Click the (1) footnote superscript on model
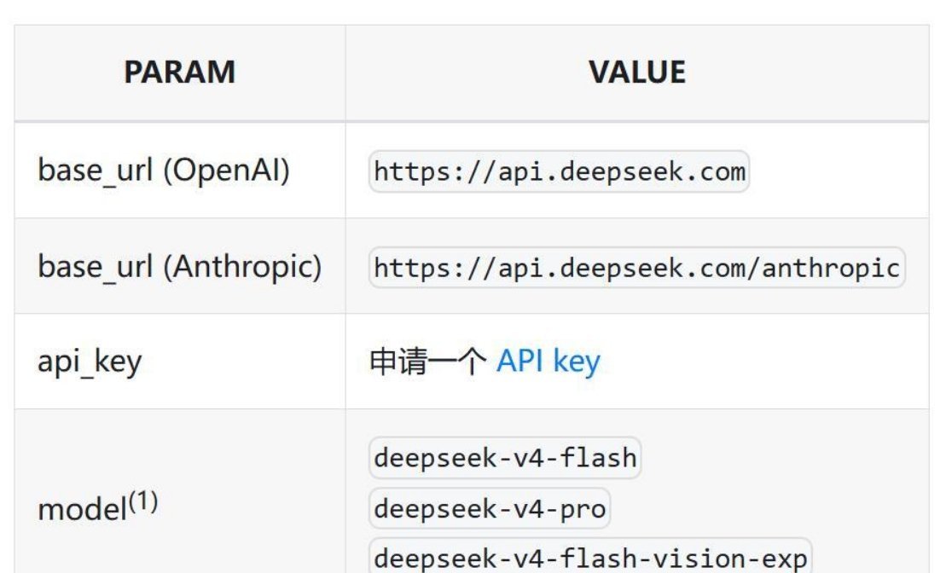This screenshot has height=573, width=952. pos(143,501)
